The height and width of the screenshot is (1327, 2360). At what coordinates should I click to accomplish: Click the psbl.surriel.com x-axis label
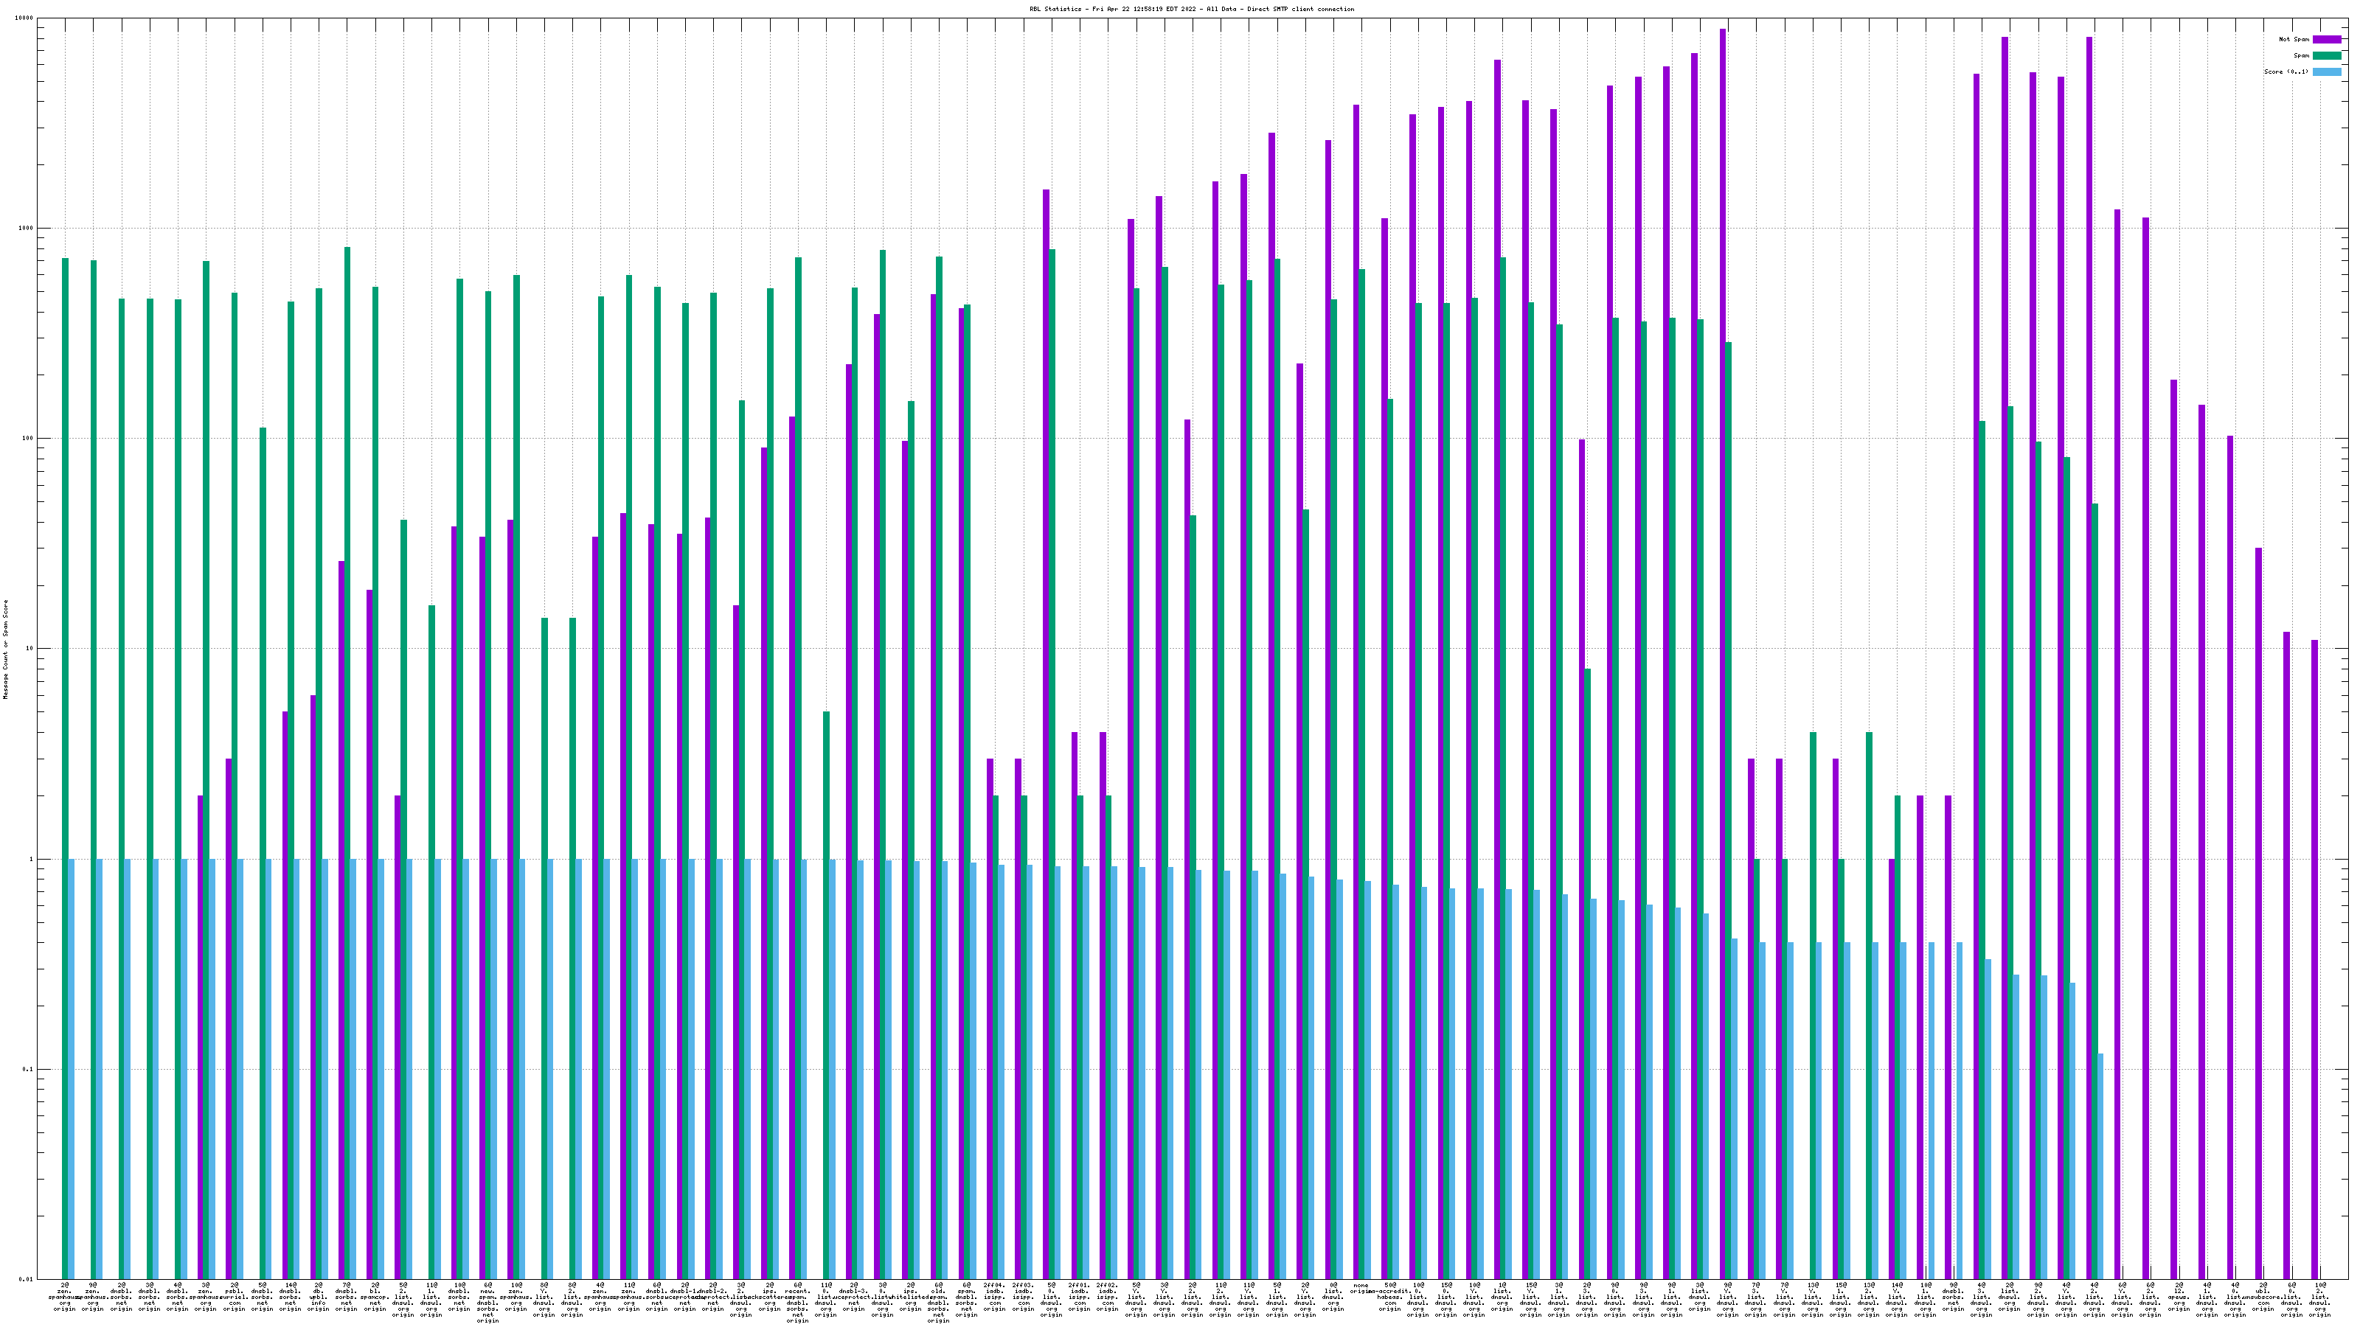(x=234, y=1296)
